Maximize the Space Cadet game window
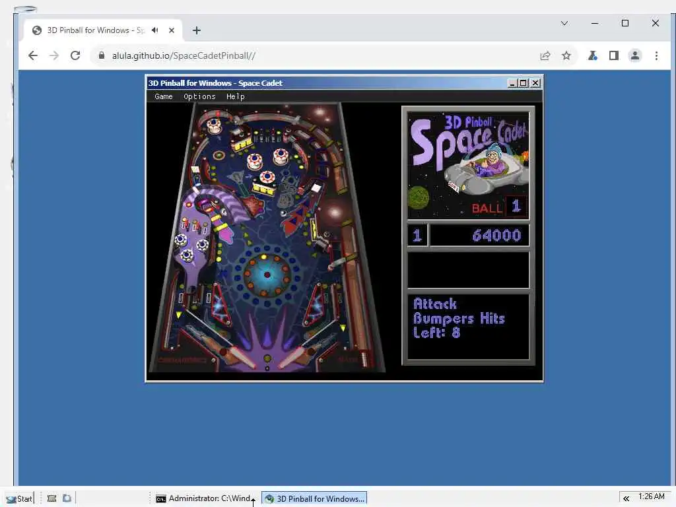The width and height of the screenshot is (676, 507). coord(524,83)
